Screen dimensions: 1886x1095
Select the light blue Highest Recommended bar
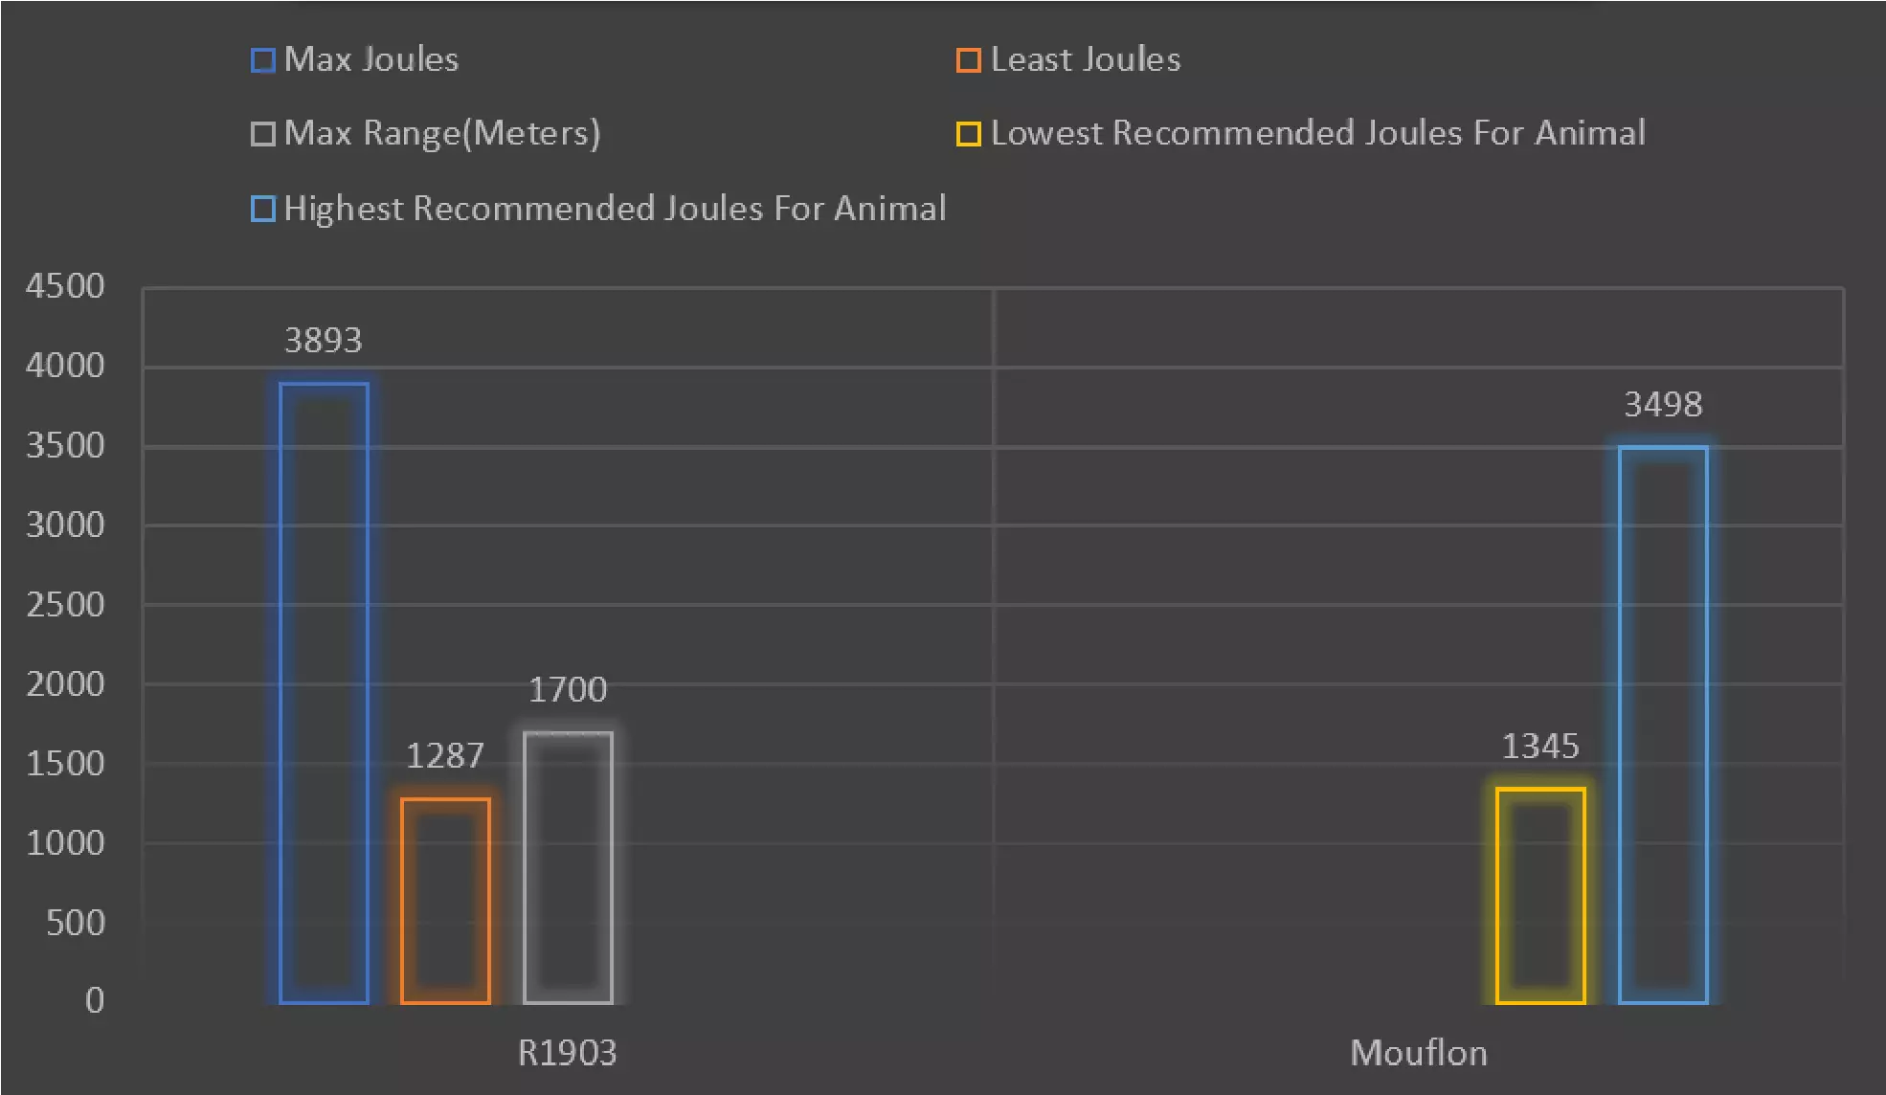tap(1663, 725)
